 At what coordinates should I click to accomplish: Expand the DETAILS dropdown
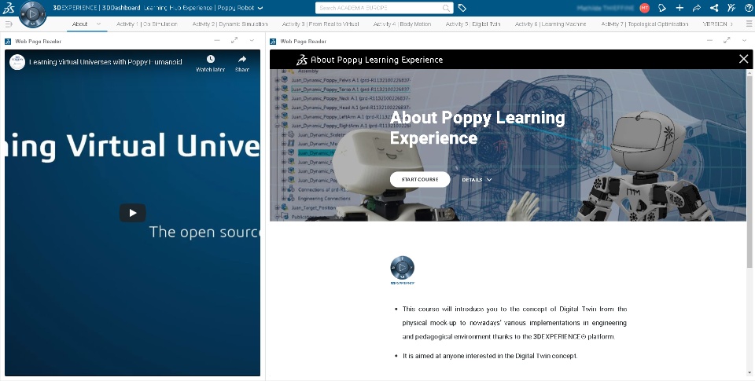tap(477, 180)
